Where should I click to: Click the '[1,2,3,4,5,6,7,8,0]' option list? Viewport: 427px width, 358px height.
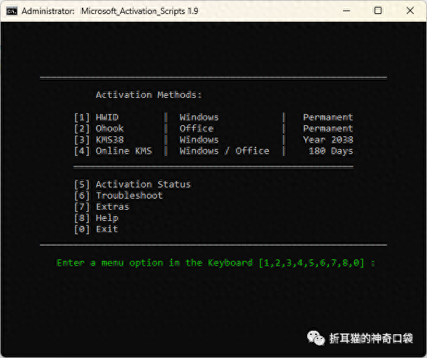311,263
